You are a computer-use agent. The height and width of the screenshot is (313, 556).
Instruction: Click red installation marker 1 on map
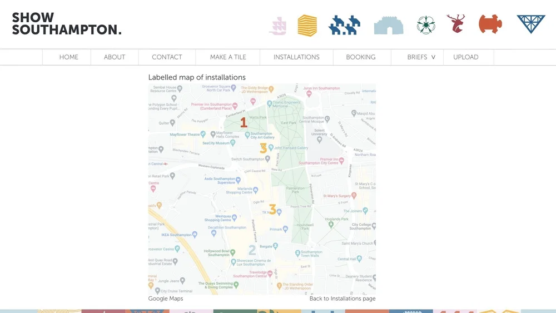[244, 123]
